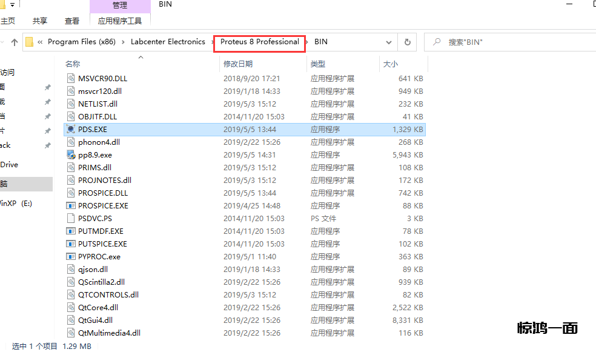Switch to the 查看 ribbon tab

pyautogui.click(x=72, y=21)
